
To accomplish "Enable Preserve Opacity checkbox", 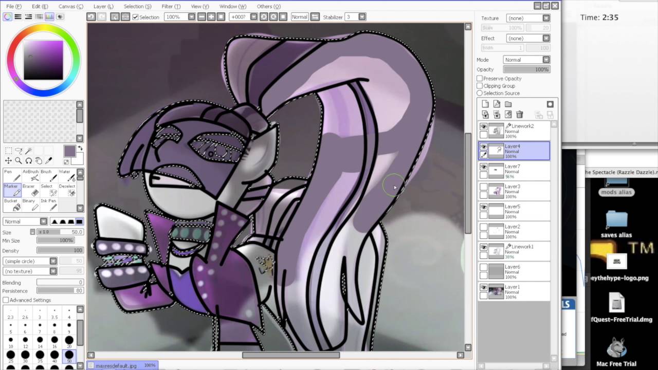I will [480, 79].
